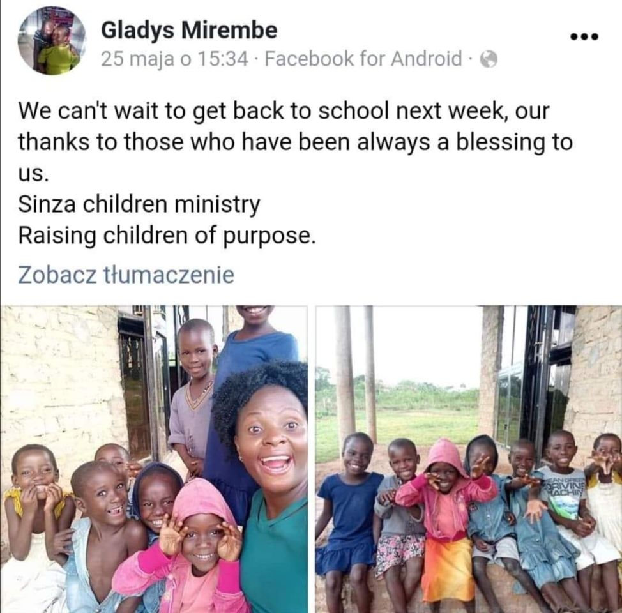Click the "Sinza children ministry" text line
Viewport: 622px width, 613px height.
pos(139,204)
